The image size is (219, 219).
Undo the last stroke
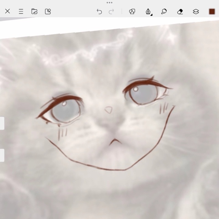99,12
